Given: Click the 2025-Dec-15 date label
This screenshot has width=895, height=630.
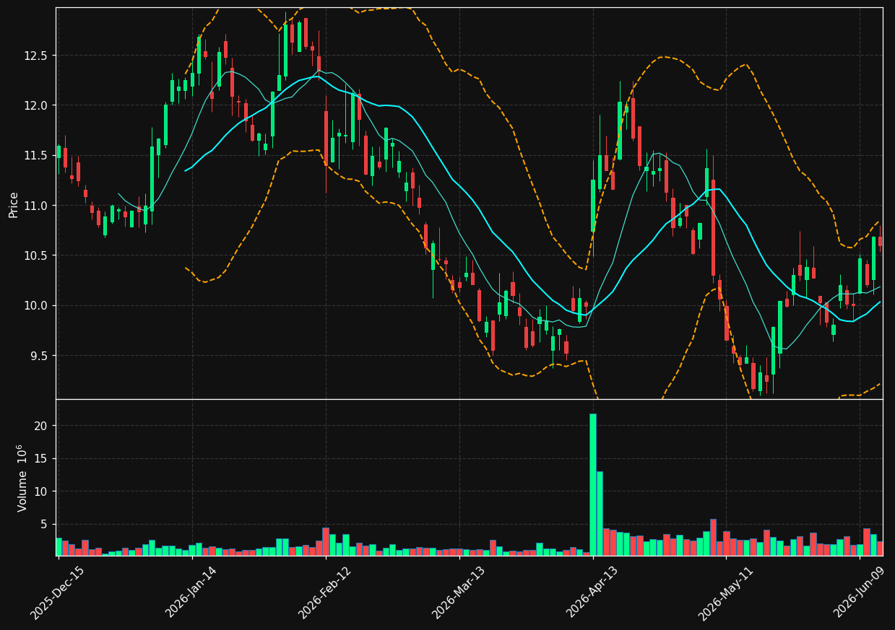Looking at the screenshot, I should [x=57, y=592].
